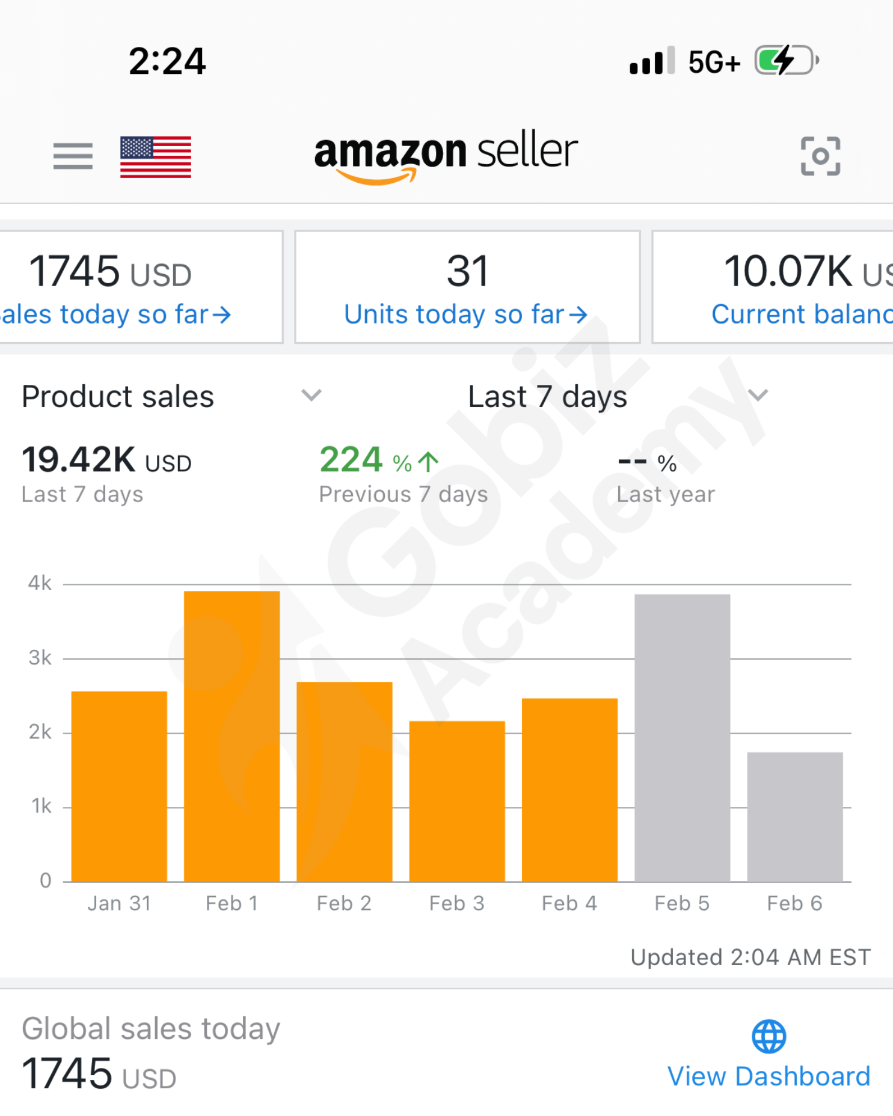Image resolution: width=893 pixels, height=1116 pixels.
Task: Tap the cellular signal bars
Action: point(651,61)
